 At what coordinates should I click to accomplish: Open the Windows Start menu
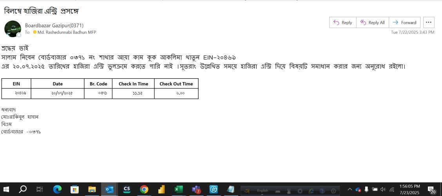click(x=6, y=190)
